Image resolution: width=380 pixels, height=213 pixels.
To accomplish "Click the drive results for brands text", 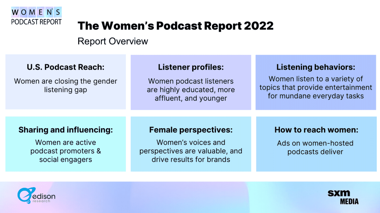I will (191, 151).
